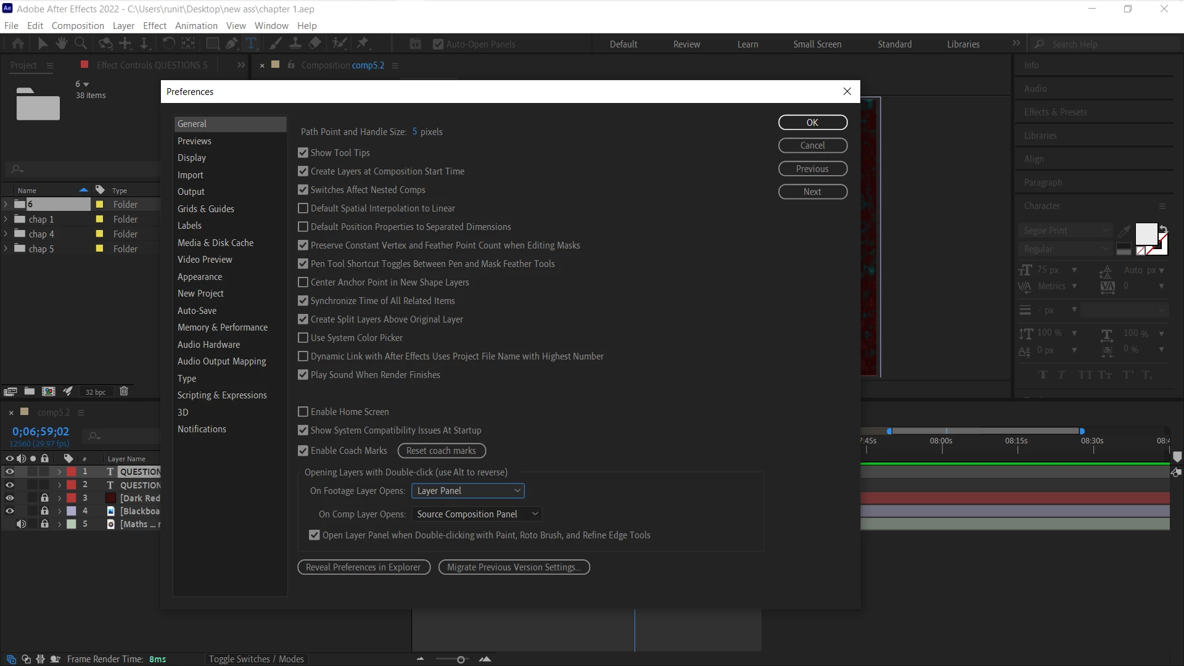Select the Clone Stamp tool

295,43
